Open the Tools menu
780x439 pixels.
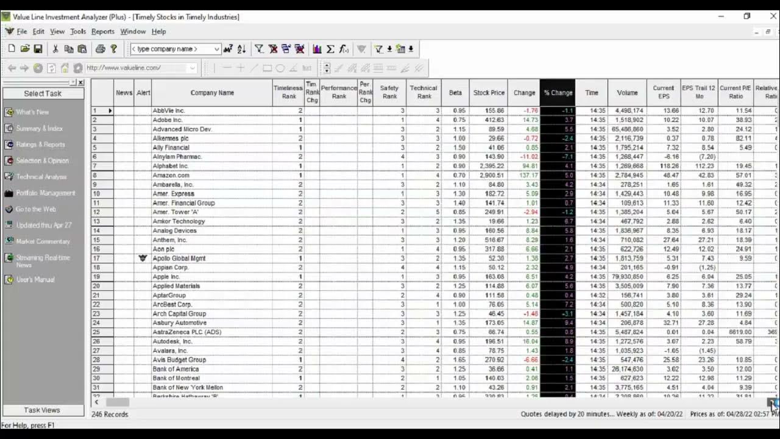[78, 32]
